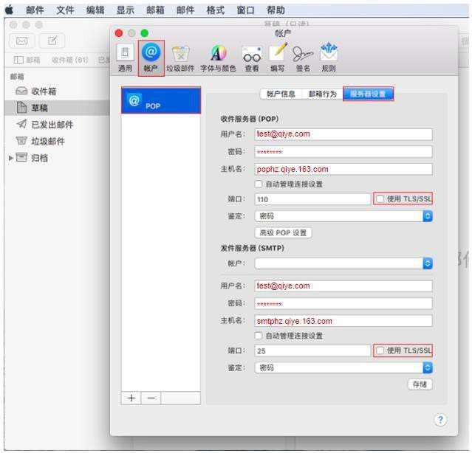Open SMTP account (帐户) dropdown
Viewport: 472px width, 453px height.
343,263
